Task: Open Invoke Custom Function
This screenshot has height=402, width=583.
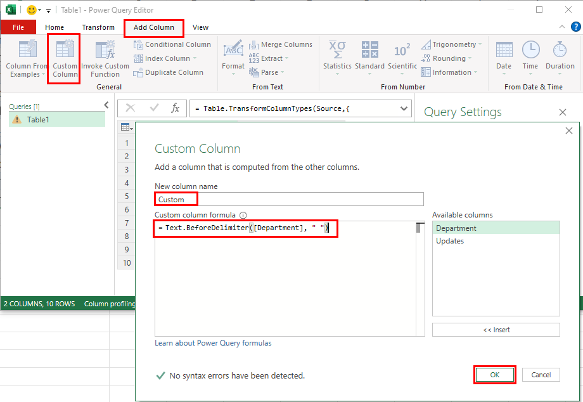Action: pos(105,59)
